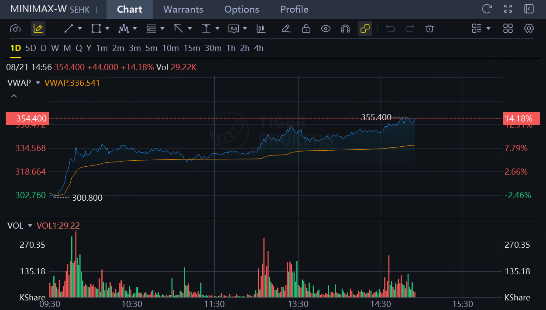Open the VWAP indicator dropdown
The width and height of the screenshot is (546, 310).
point(38,83)
